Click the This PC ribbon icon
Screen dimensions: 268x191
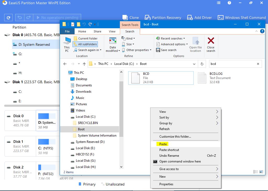pyautogui.click(x=67, y=41)
